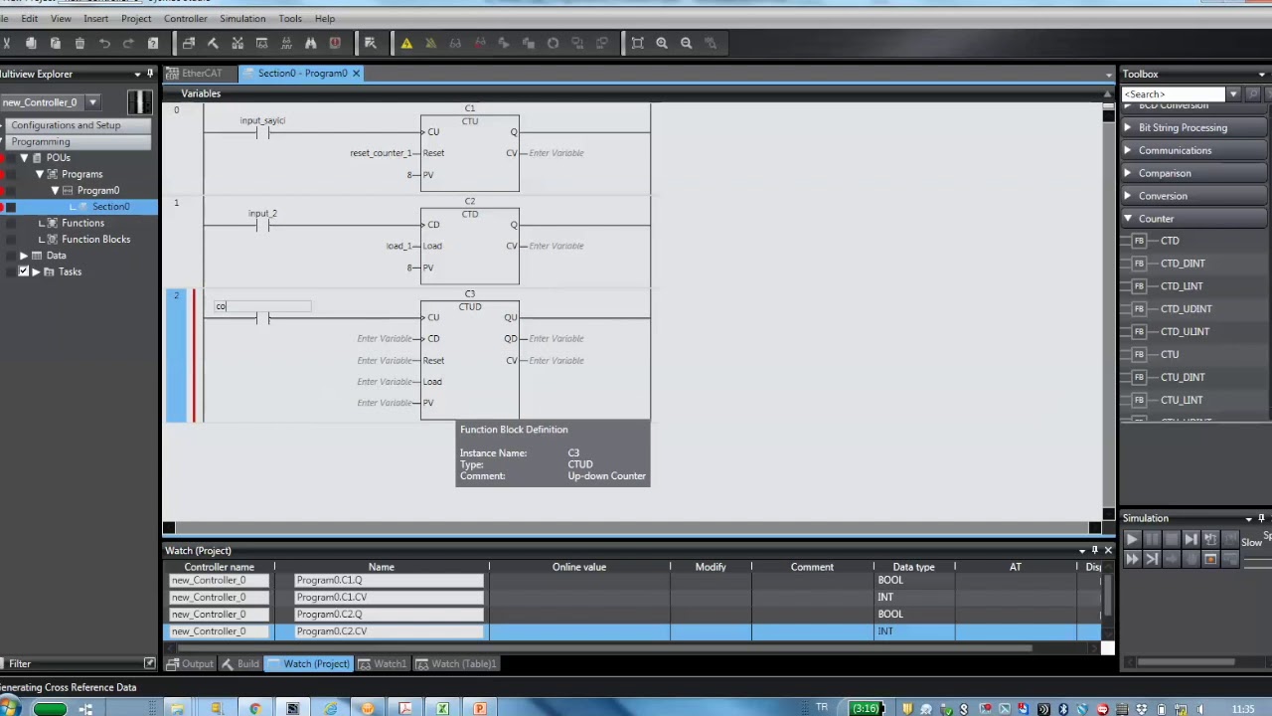
Task: Open the View menu
Action: (x=61, y=18)
